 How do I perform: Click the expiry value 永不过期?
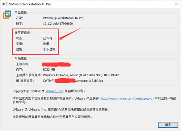[x=49, y=49]
